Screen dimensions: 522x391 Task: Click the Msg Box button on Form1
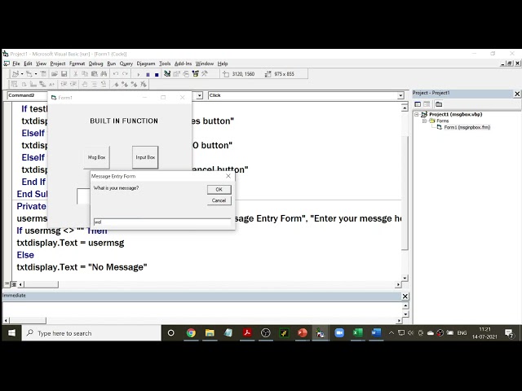tap(96, 157)
